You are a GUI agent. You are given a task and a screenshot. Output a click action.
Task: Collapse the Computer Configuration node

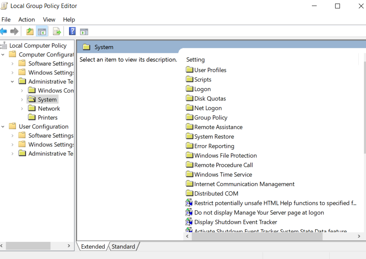(x=3, y=55)
